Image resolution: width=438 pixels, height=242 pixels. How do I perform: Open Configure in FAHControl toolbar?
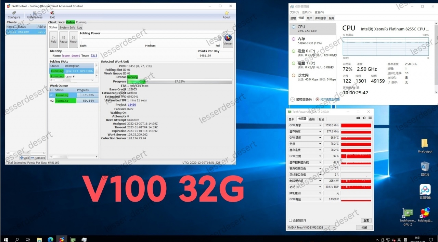(14, 15)
